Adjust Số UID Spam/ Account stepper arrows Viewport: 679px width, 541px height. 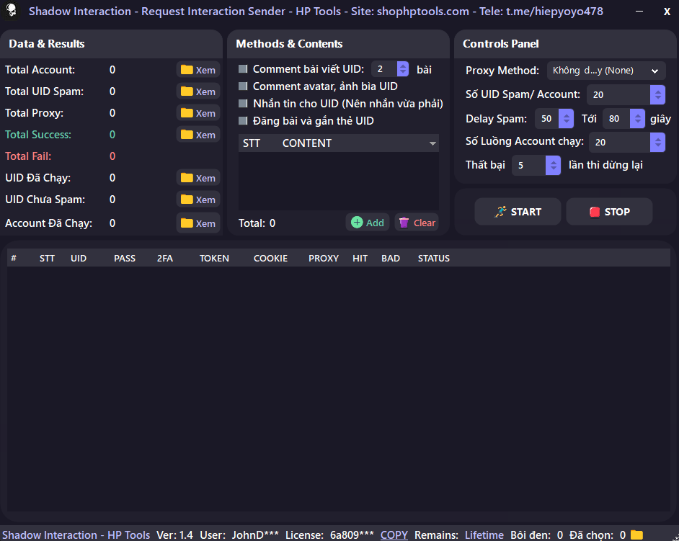[x=658, y=95]
